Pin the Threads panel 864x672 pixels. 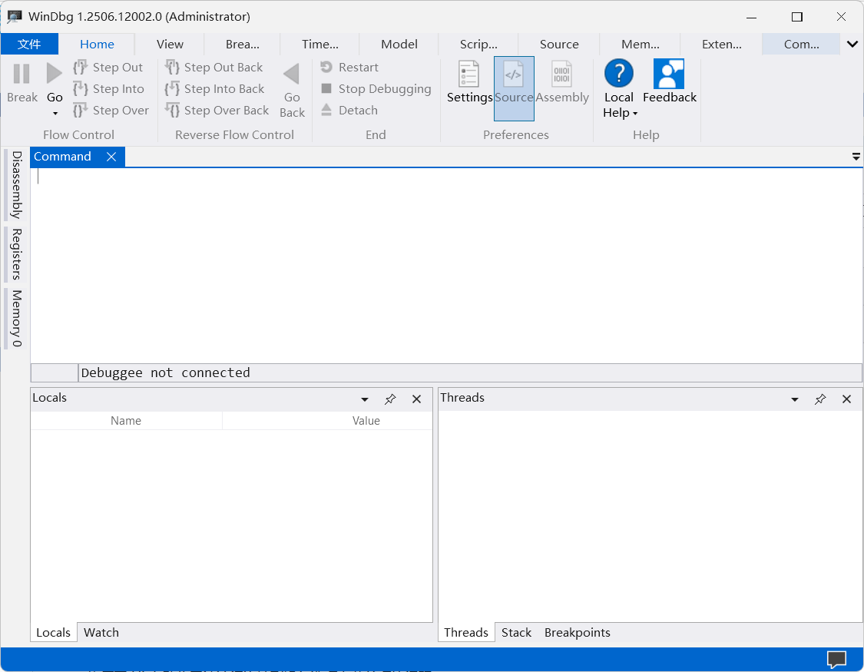tap(820, 399)
